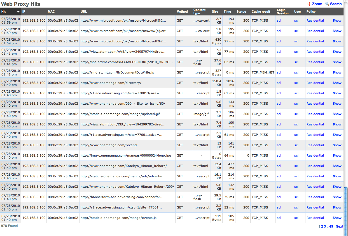348x236 pixels.
Task: Click 978 Found results count
Action: [9, 226]
